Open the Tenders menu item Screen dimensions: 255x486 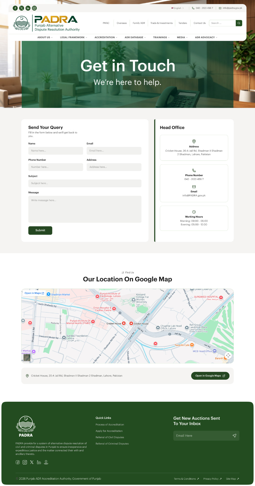(x=183, y=23)
